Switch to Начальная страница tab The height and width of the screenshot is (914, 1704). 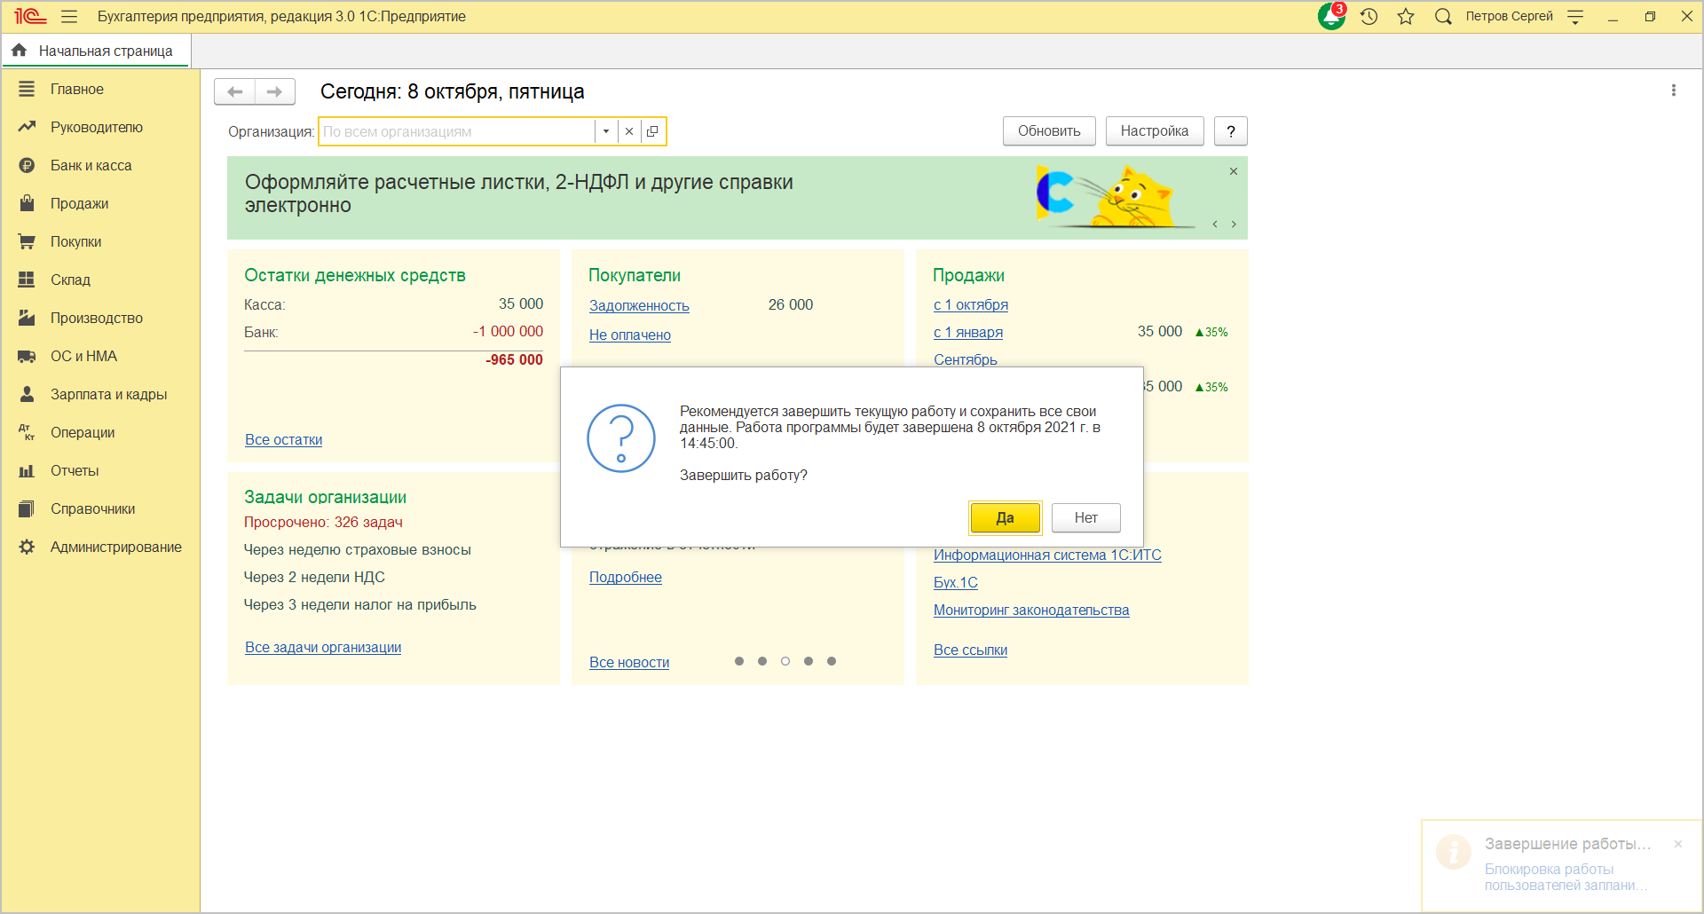(x=96, y=51)
